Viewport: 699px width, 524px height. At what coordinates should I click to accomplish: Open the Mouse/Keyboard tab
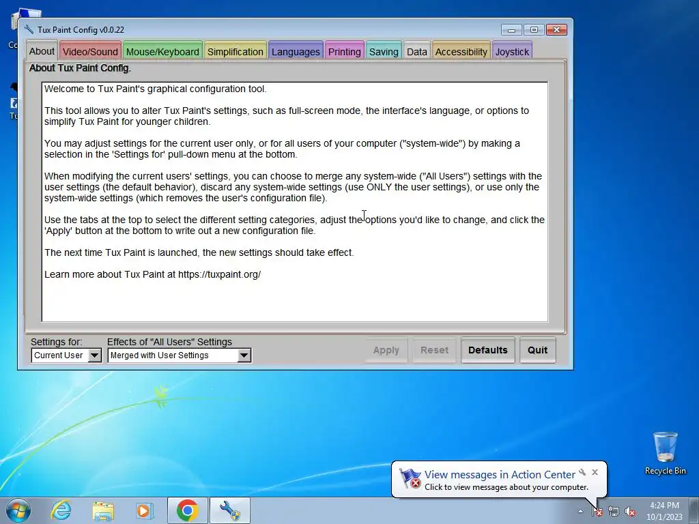point(162,52)
